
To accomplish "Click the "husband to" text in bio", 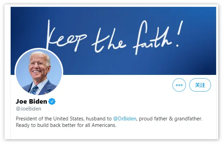I will pyautogui.click(x=100, y=118).
